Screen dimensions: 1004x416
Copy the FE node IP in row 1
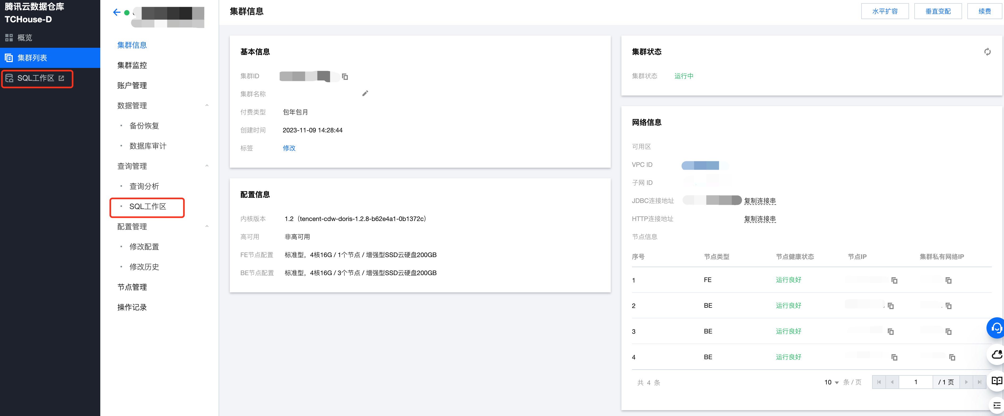[894, 280]
